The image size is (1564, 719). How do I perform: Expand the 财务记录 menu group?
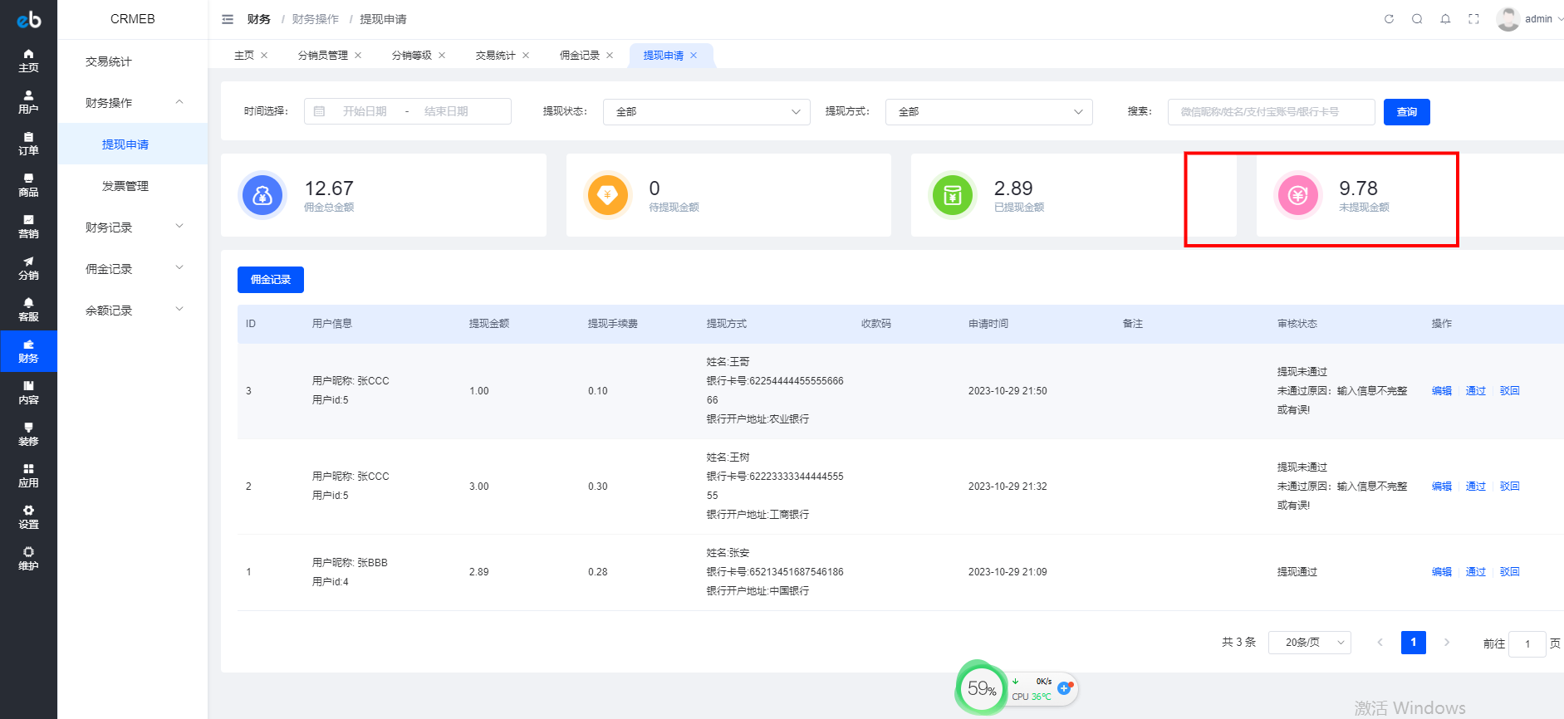133,227
